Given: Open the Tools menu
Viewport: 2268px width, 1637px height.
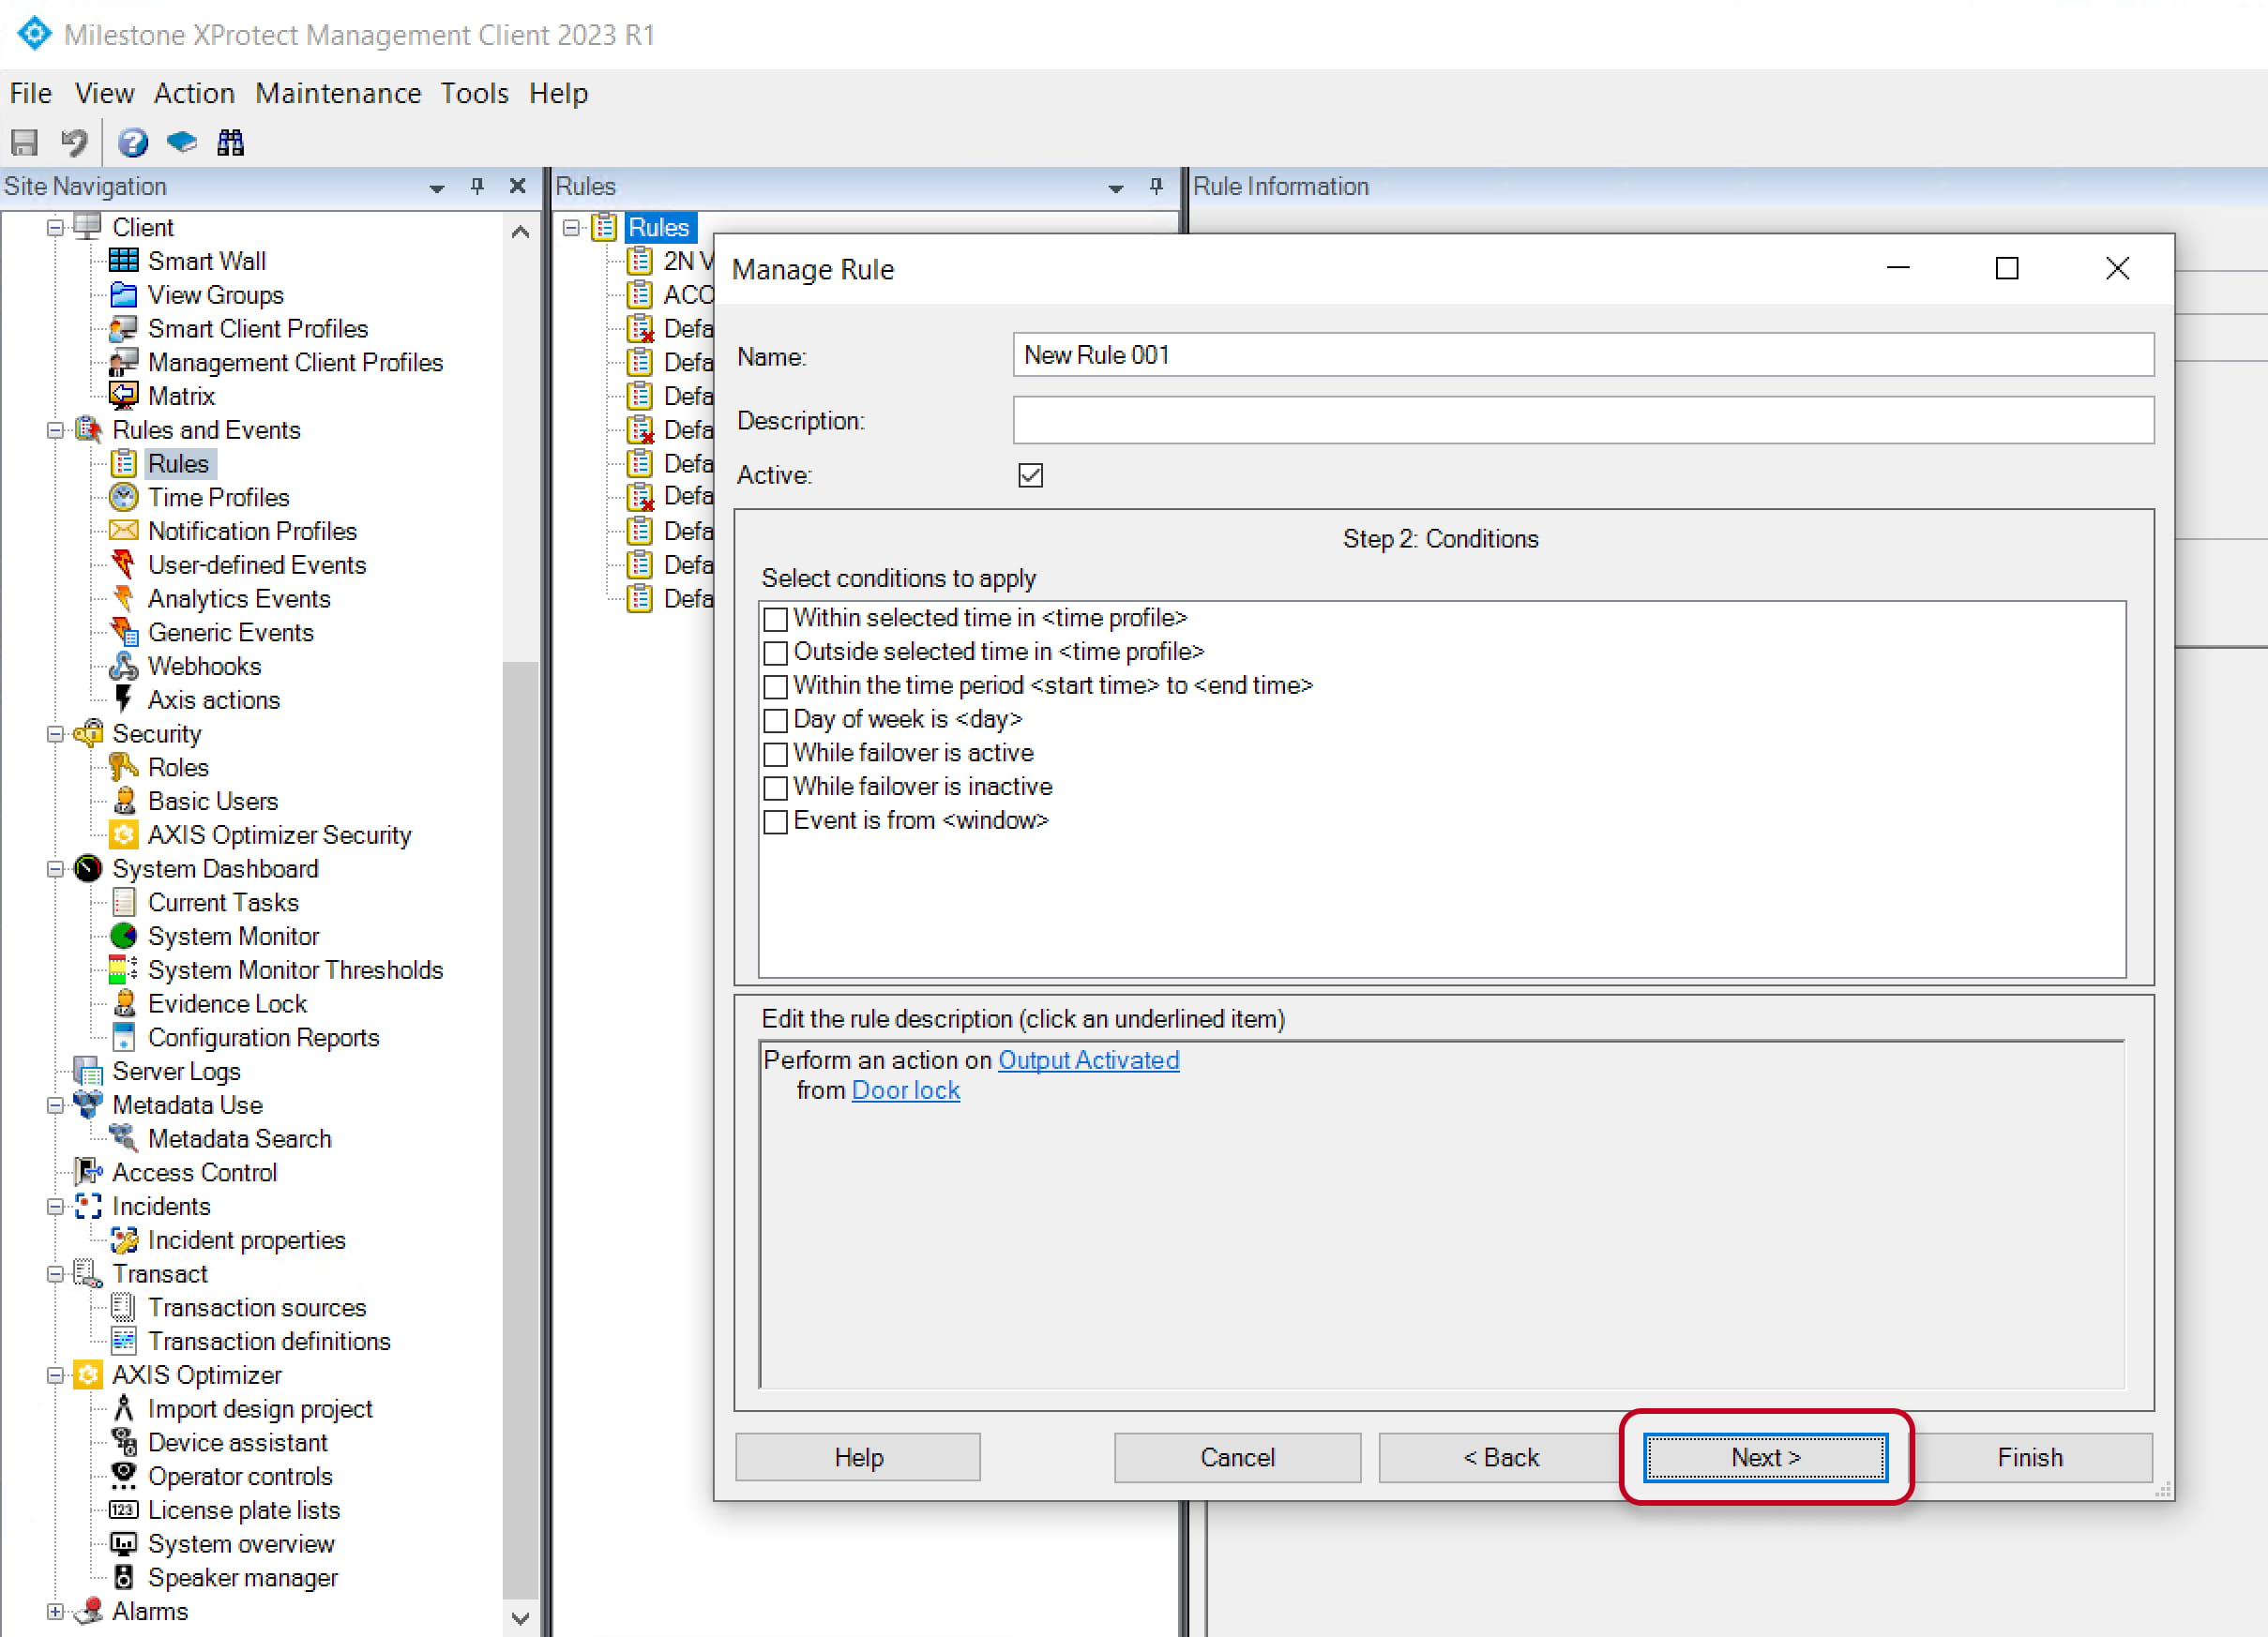Looking at the screenshot, I should coord(474,93).
